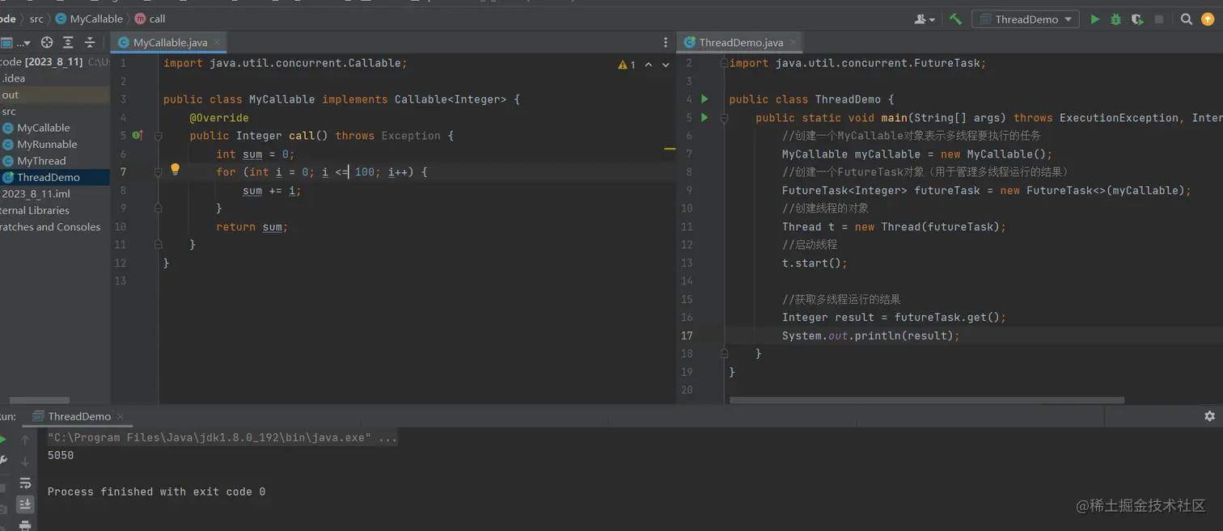
Task: Click 'System.out.println(result);' on line 17
Action: (870, 335)
